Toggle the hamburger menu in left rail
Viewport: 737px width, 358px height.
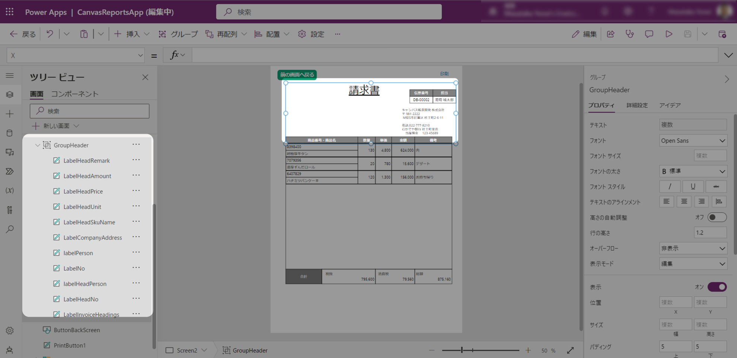click(10, 75)
